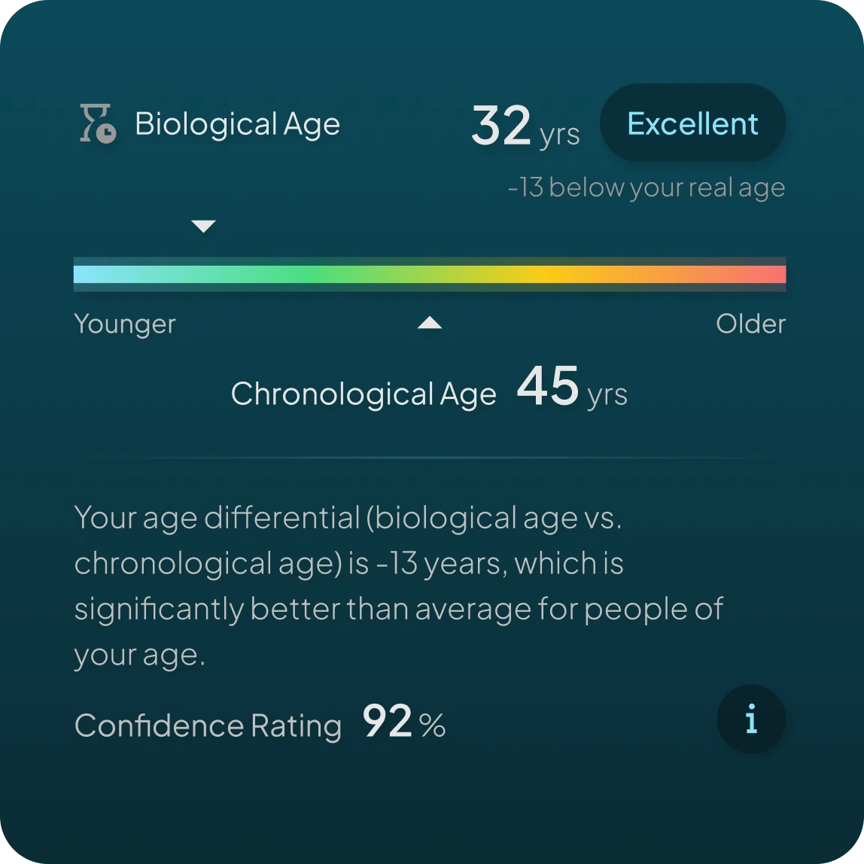Screen dimensions: 864x864
Task: Click the 45 yrs chronological age value
Action: [571, 388]
